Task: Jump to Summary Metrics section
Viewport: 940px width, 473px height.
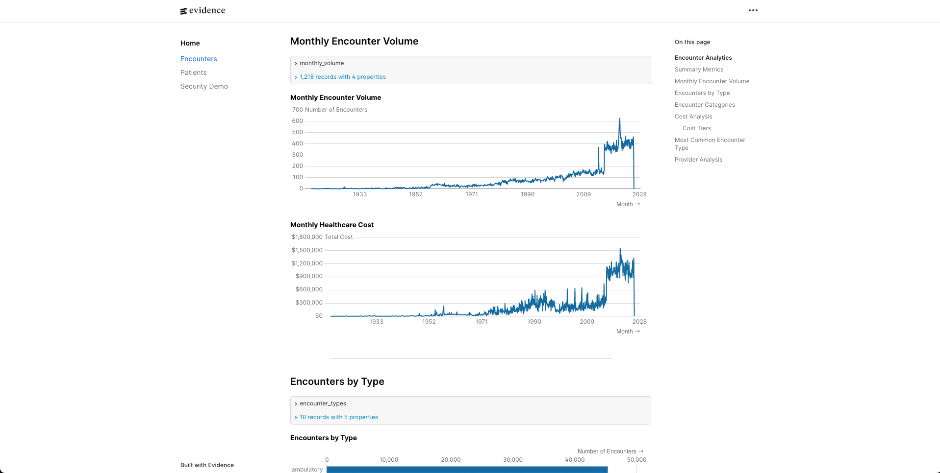Action: point(699,70)
